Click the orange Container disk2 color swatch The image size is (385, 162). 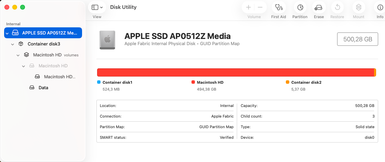pos(287,82)
